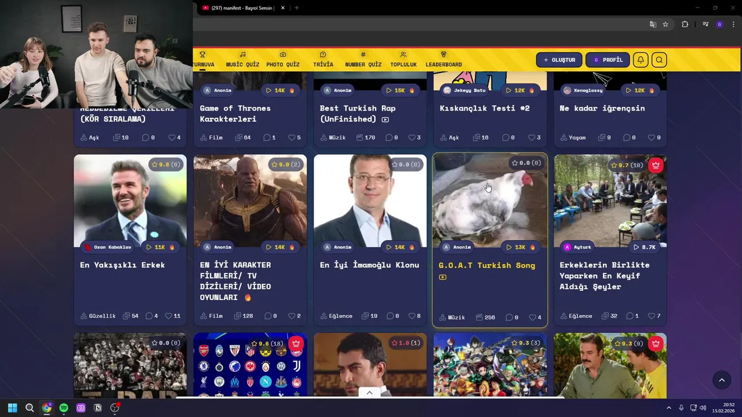Open a new browser tab
Image resolution: width=742 pixels, height=417 pixels.
point(297,8)
